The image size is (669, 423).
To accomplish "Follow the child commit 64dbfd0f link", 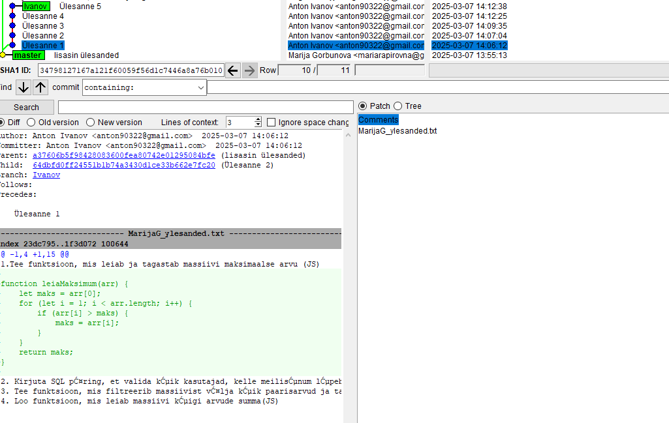I will (123, 166).
